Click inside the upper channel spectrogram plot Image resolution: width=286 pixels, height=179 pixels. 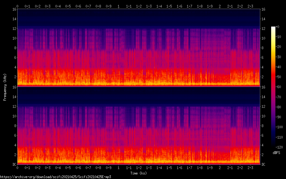pyautogui.click(x=139, y=48)
